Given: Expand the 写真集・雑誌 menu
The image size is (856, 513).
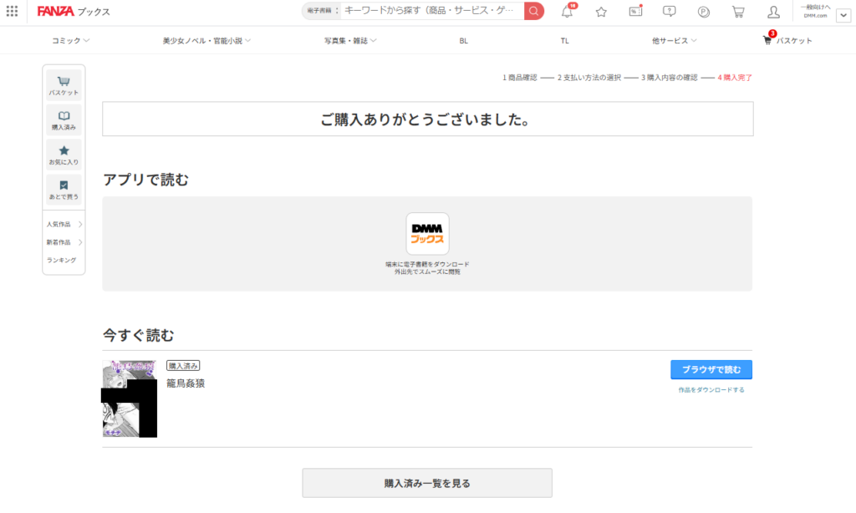Looking at the screenshot, I should click(350, 40).
